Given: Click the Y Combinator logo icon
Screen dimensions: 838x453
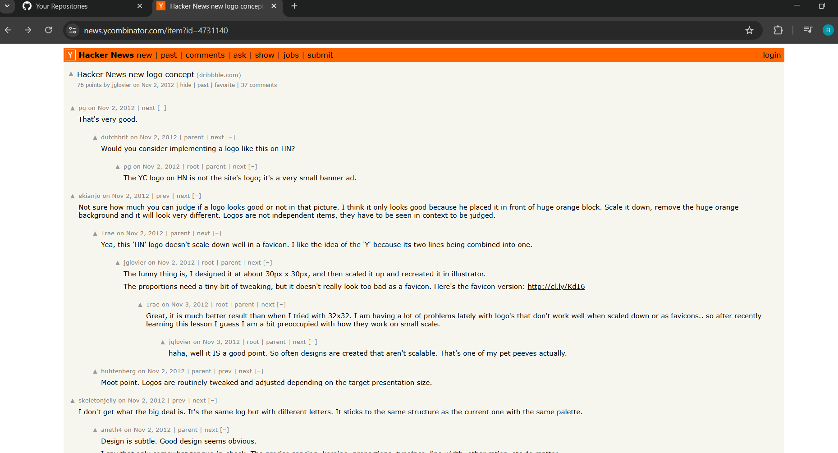Looking at the screenshot, I should [70, 55].
